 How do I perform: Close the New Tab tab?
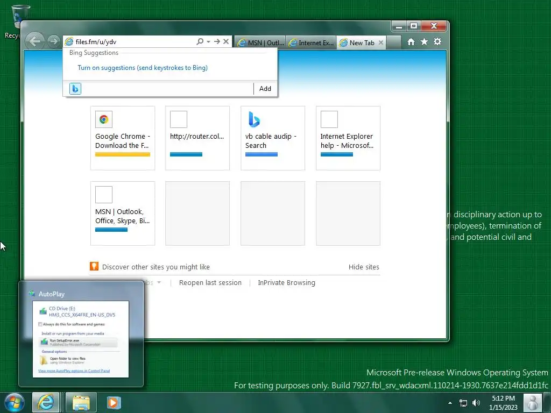[380, 42]
